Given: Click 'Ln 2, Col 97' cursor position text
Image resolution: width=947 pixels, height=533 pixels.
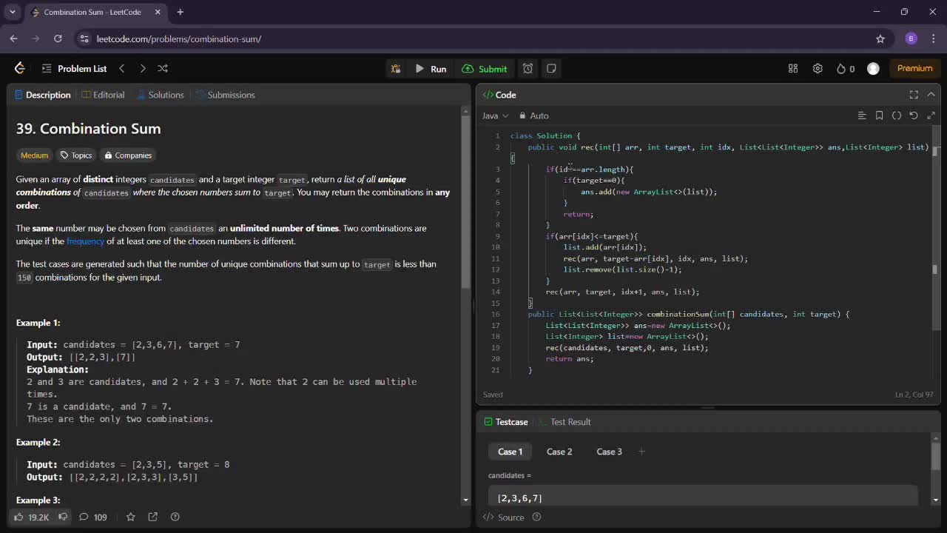Looking at the screenshot, I should click(914, 395).
